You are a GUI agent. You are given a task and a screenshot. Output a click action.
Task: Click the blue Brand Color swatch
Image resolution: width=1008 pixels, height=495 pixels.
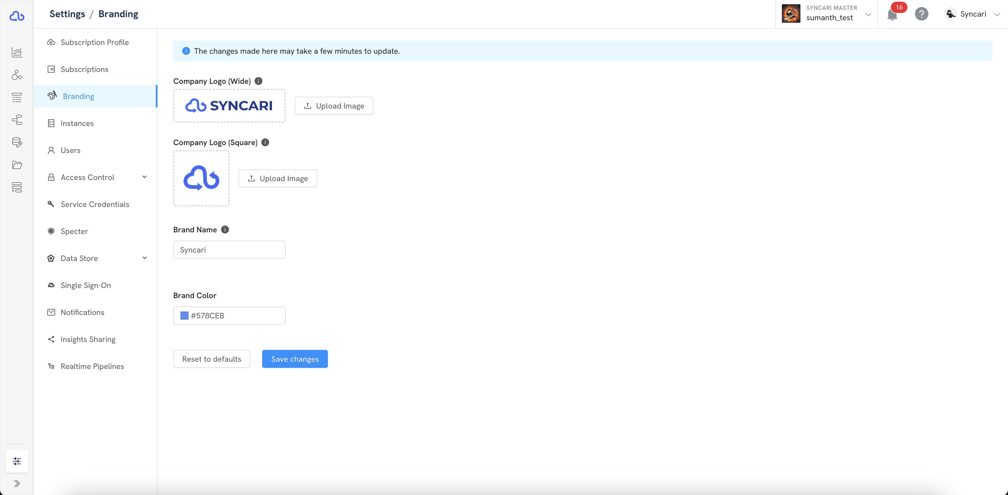(x=184, y=315)
